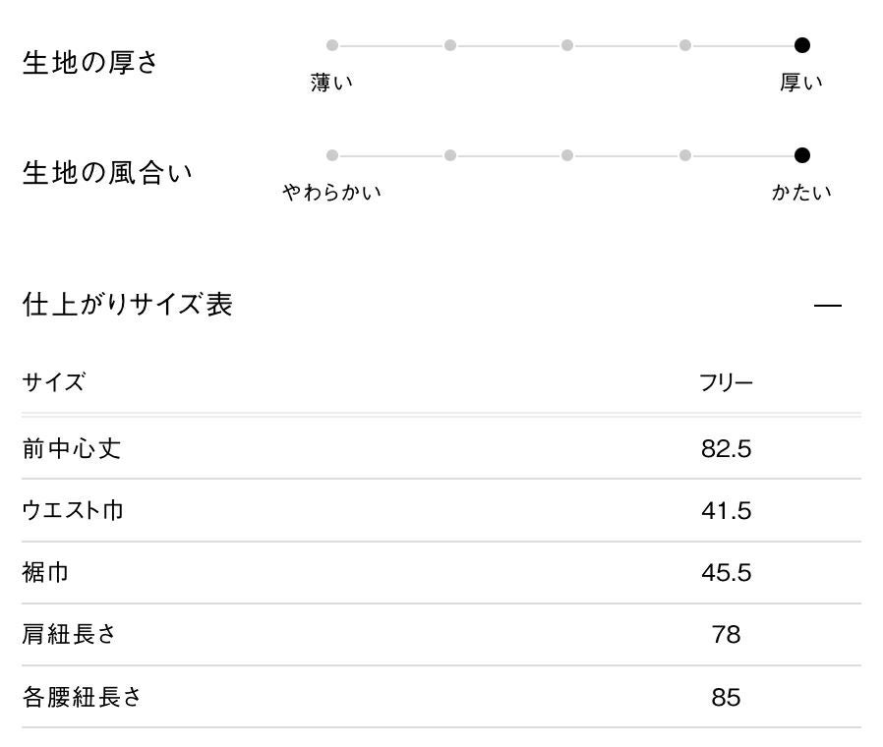Select second dot from left on 生地の厚さ scale
This screenshot has width=883, height=747.
[449, 45]
